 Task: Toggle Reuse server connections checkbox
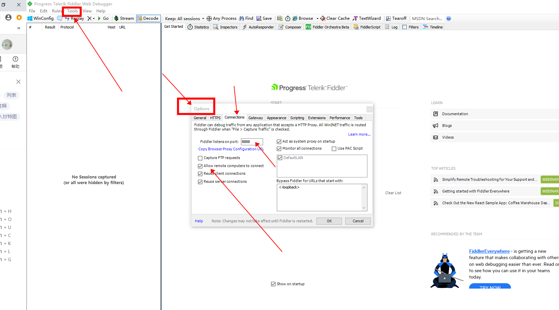click(200, 182)
